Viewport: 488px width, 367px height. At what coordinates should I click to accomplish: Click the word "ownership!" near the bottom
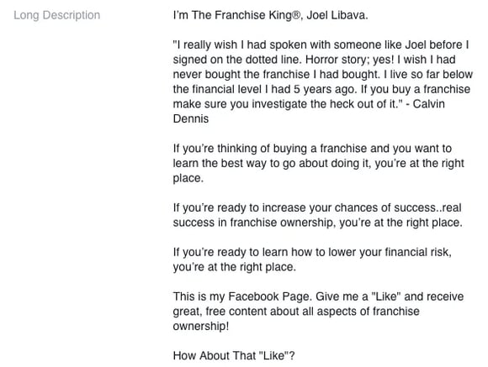coord(201,327)
